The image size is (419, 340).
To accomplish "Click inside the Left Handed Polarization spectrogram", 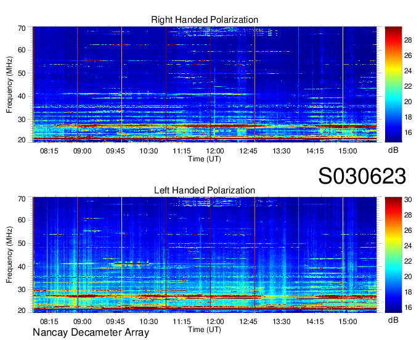I will (205, 255).
